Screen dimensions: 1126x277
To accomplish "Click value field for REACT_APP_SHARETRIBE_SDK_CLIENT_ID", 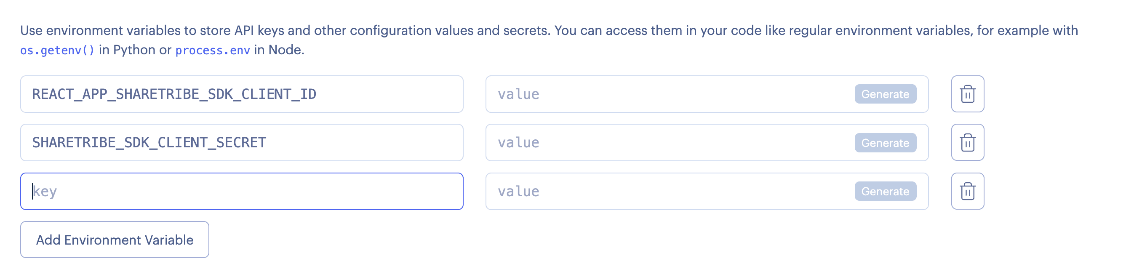I will tap(669, 94).
